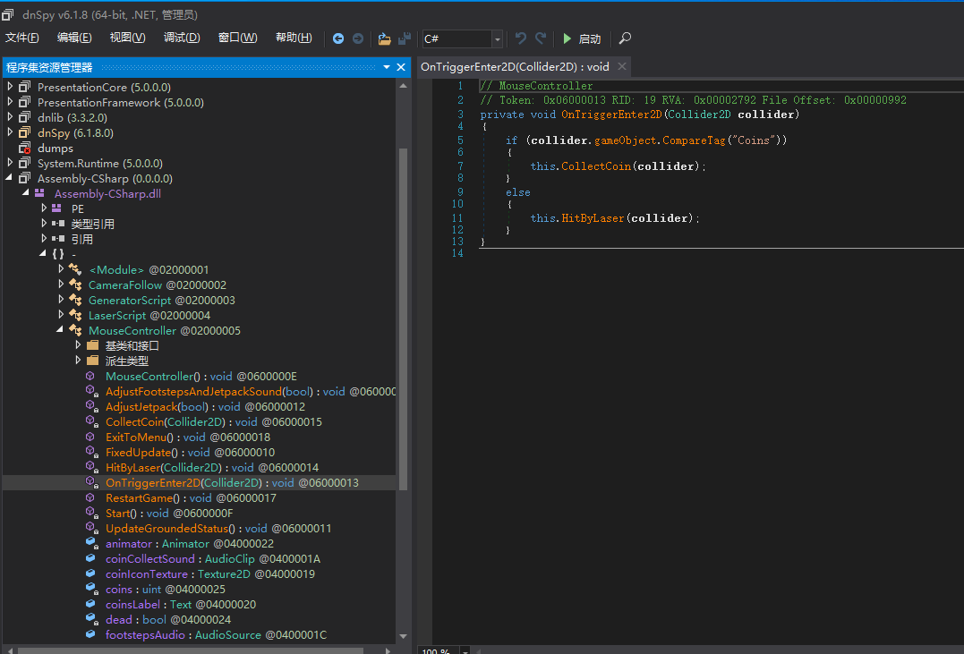Open the 文件(F) menu

point(22,38)
